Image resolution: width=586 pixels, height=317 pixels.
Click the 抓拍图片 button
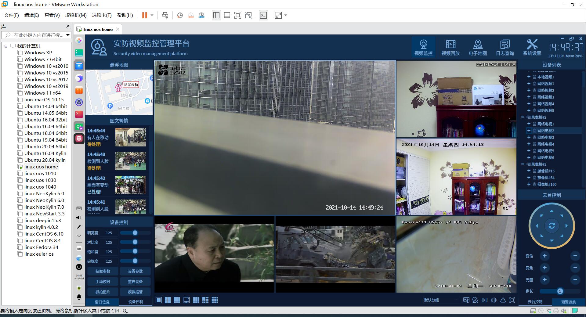(x=103, y=292)
